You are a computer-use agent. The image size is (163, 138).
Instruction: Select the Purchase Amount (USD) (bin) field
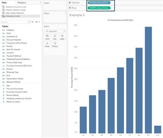[x=19, y=66]
